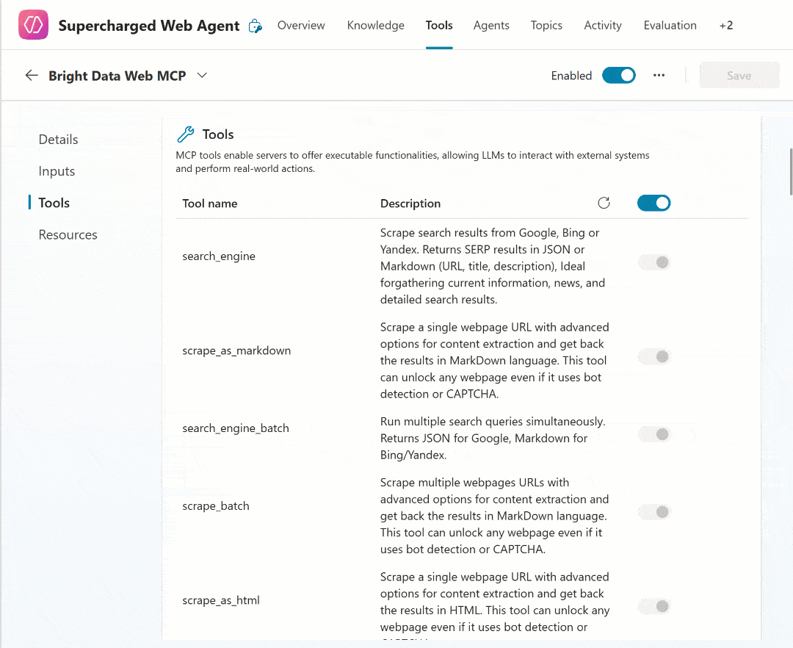Go back using the left arrow
Image resolution: width=793 pixels, height=648 pixels.
click(31, 76)
